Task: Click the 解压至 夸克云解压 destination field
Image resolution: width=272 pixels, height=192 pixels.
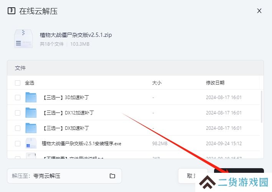Action: (x=64, y=176)
